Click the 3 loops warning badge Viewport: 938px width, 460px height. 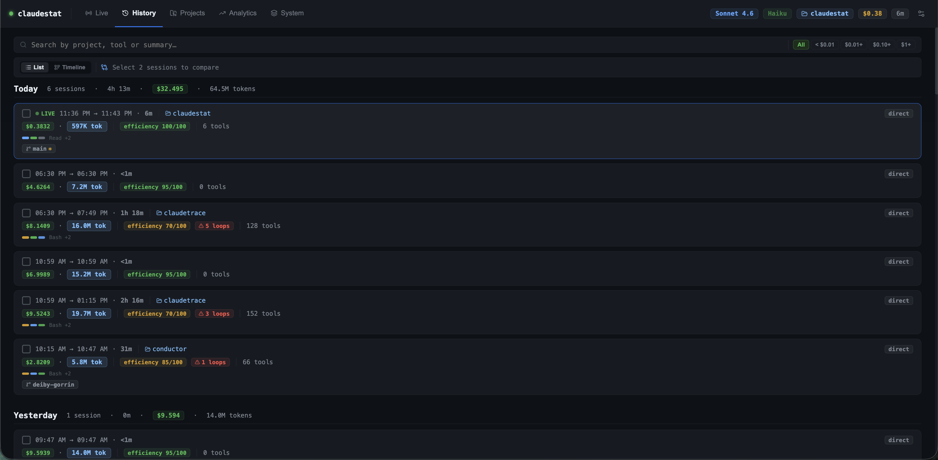pos(214,313)
